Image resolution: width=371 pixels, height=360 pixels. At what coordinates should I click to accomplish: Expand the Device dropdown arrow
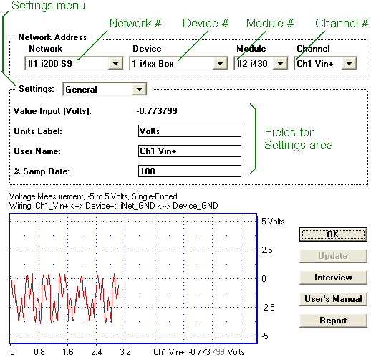tap(220, 64)
